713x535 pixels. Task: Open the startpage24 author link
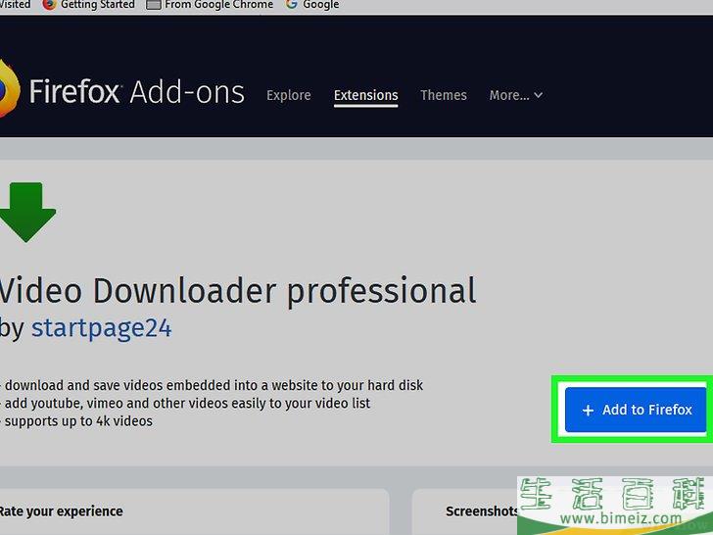pos(102,327)
